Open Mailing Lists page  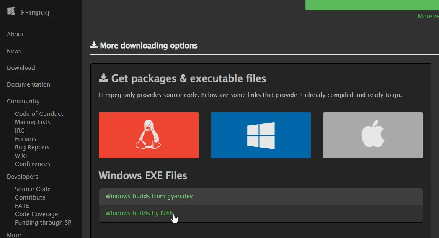pyautogui.click(x=33, y=122)
